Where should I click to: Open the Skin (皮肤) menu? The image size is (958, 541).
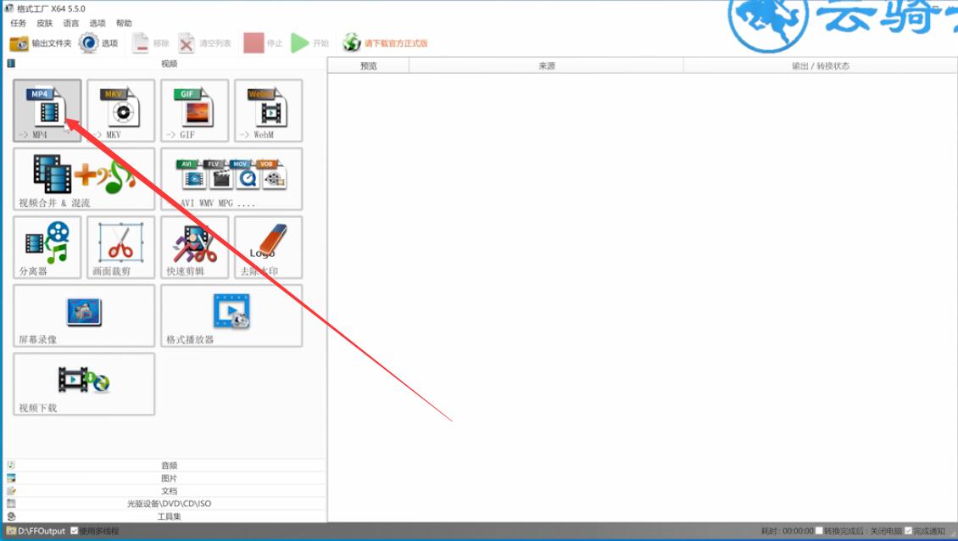[x=45, y=23]
